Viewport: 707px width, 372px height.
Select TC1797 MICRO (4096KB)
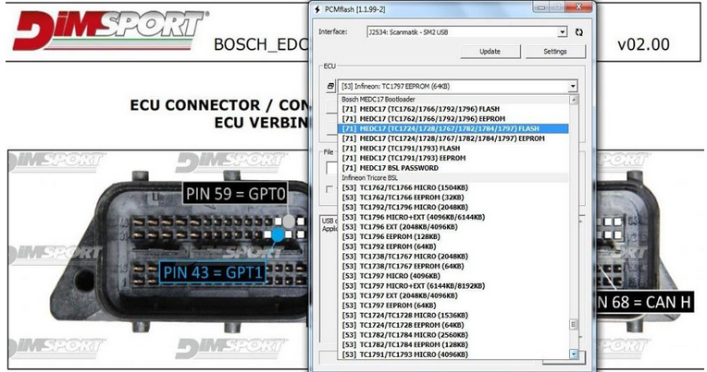point(453,276)
